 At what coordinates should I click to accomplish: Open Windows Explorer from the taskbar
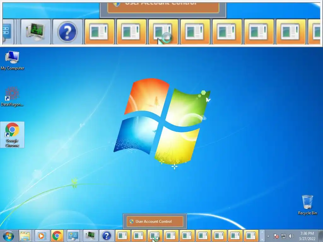point(25,236)
